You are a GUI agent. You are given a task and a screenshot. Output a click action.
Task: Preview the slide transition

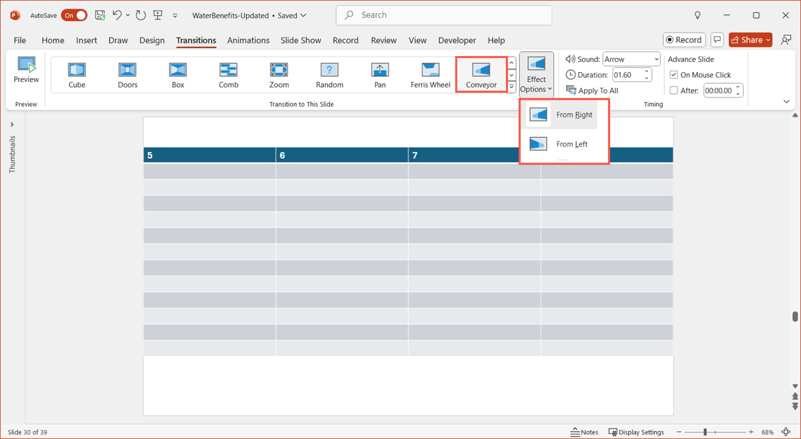pyautogui.click(x=26, y=71)
